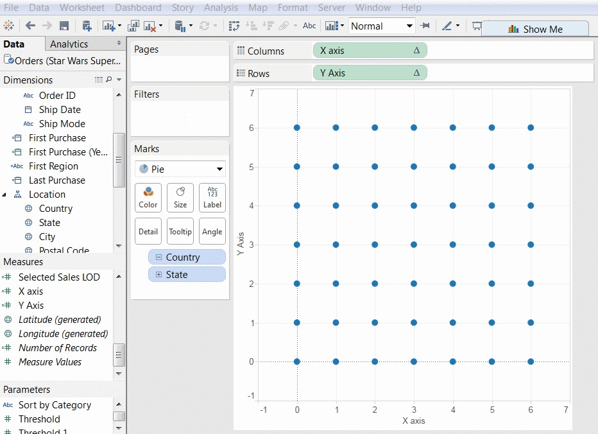598x434 pixels.
Task: Select the Order ID dimension
Action: pos(57,96)
